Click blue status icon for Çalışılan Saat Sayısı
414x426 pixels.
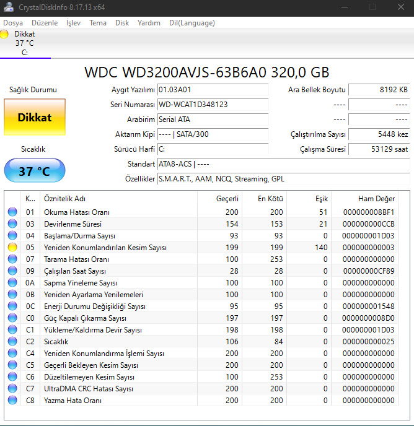12,271
